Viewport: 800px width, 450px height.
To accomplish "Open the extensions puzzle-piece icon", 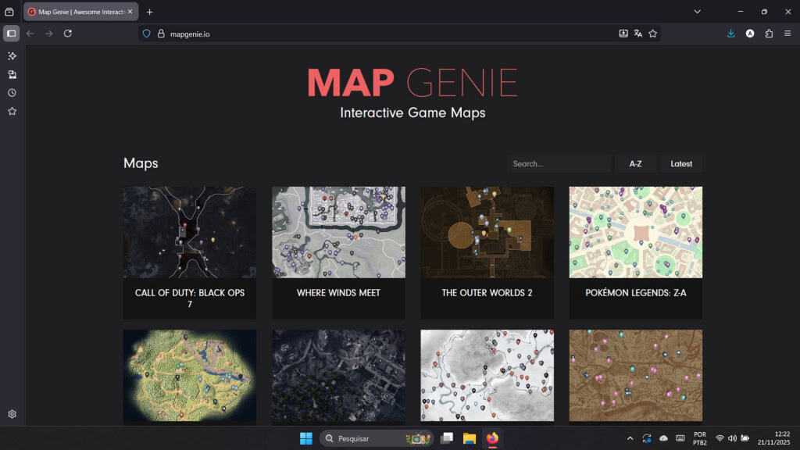I will coord(767,34).
